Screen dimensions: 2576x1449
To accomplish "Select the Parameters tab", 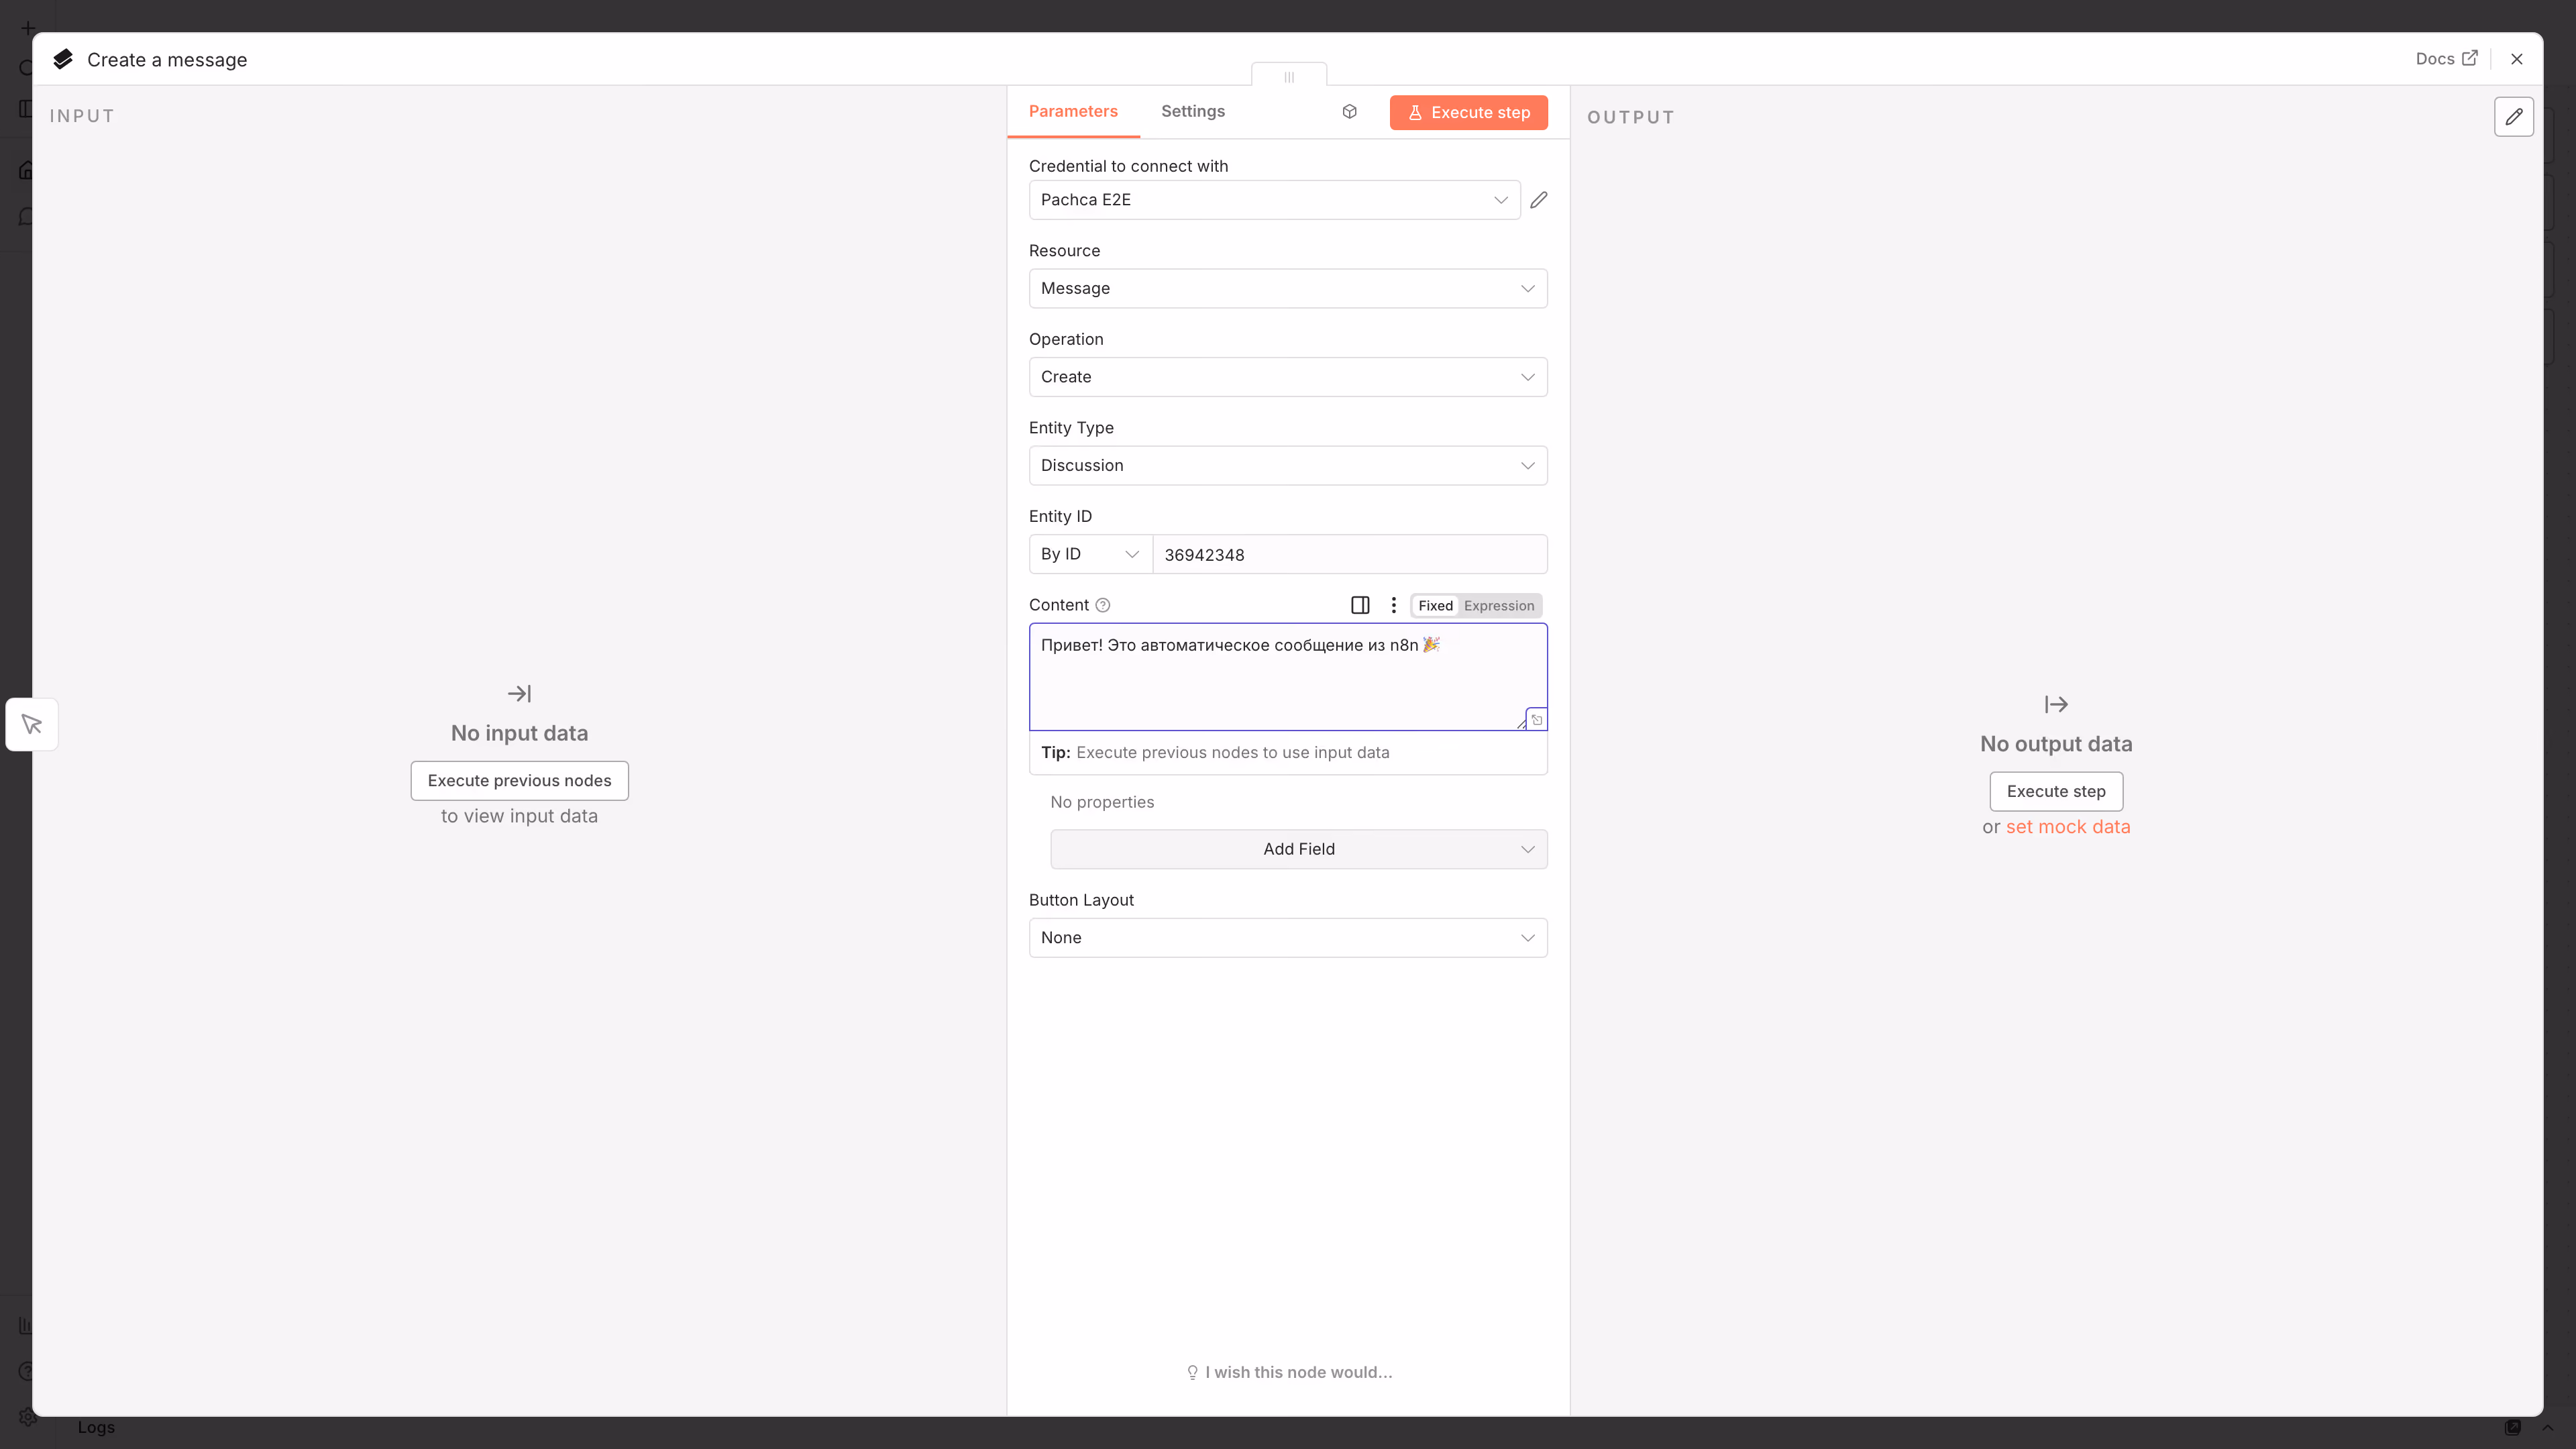I will point(1073,112).
